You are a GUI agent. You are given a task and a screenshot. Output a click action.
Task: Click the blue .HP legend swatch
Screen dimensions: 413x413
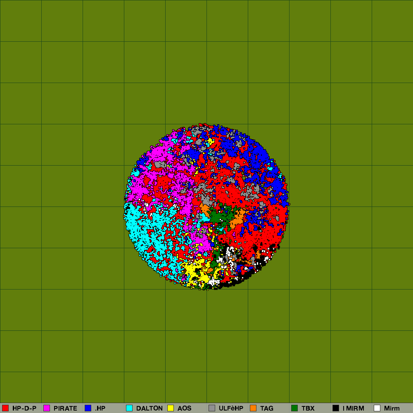click(88, 408)
